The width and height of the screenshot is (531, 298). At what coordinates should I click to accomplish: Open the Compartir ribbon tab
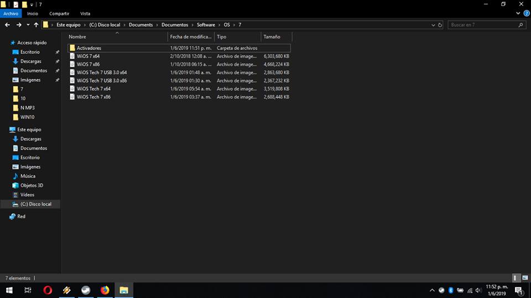59,13
